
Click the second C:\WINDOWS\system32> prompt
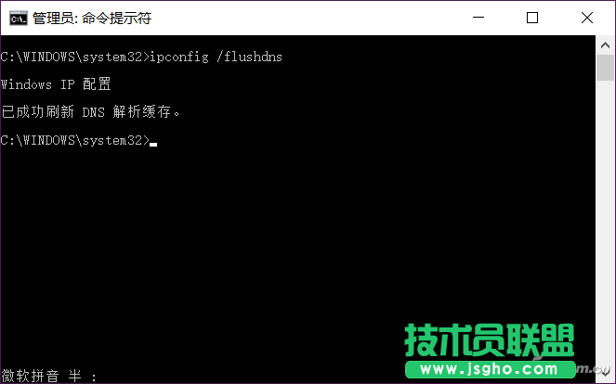tap(75, 140)
